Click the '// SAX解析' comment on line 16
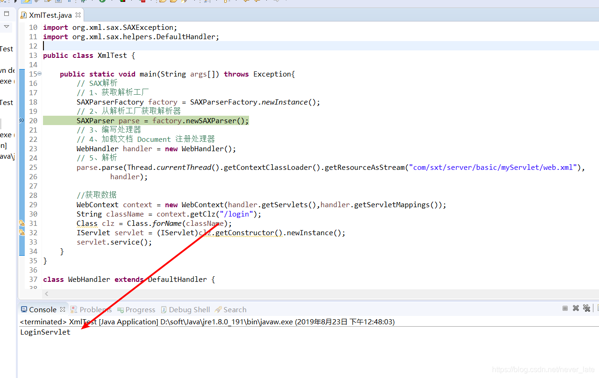The height and width of the screenshot is (378, 599). pyautogui.click(x=97, y=83)
